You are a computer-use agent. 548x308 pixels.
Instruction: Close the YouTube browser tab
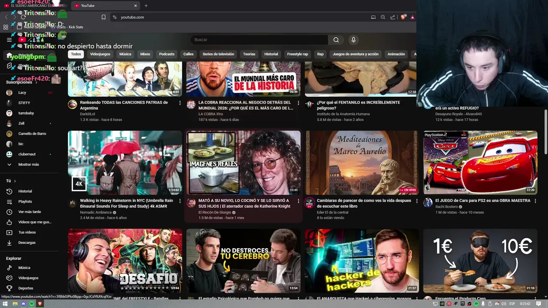click(136, 6)
